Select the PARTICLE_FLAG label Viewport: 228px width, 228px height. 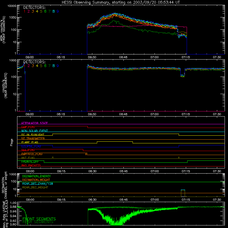click(32, 154)
